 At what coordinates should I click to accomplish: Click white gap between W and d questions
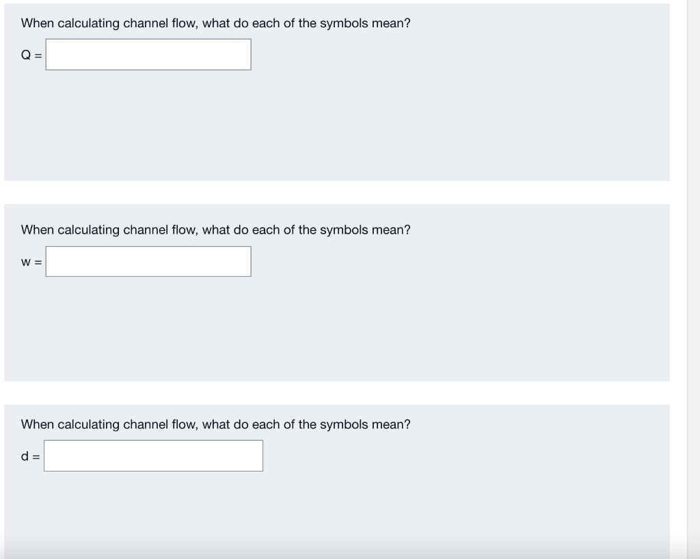[335, 393]
